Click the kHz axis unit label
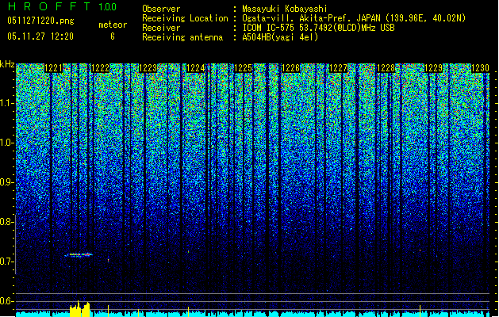 7,64
